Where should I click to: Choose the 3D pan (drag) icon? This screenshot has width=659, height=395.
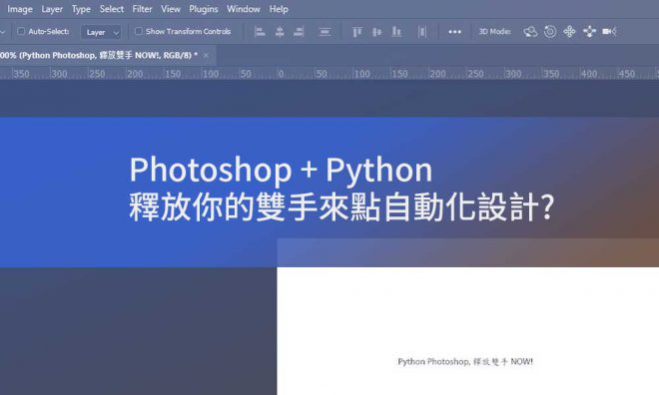click(569, 32)
